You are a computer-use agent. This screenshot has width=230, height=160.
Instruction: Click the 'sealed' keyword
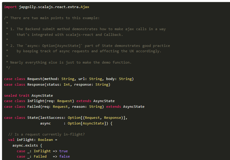tap(10, 96)
